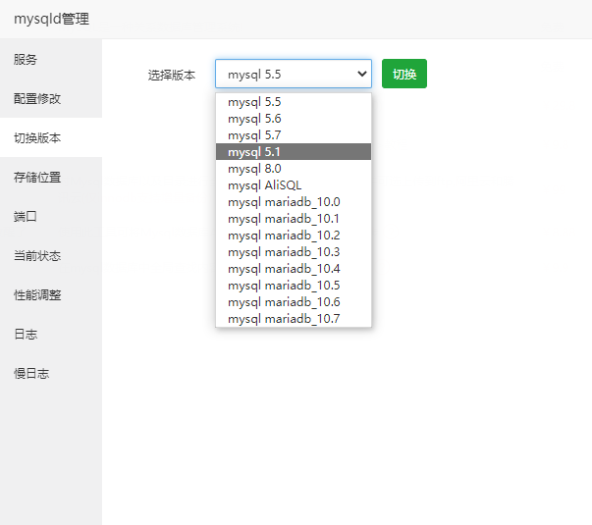Image resolution: width=592 pixels, height=525 pixels.
Task: Open the 选择版本 version dropdown
Action: pyautogui.click(x=294, y=74)
